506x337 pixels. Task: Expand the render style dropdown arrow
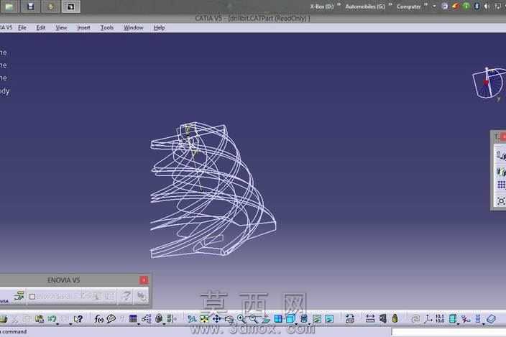[x=309, y=323]
